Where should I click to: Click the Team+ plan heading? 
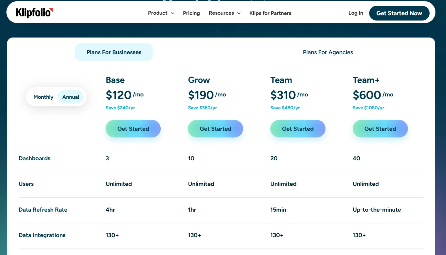point(366,80)
